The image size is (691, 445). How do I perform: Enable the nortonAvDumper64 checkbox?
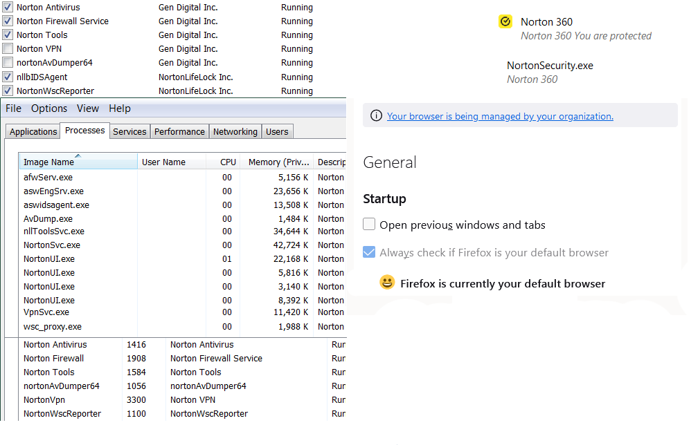(8, 62)
